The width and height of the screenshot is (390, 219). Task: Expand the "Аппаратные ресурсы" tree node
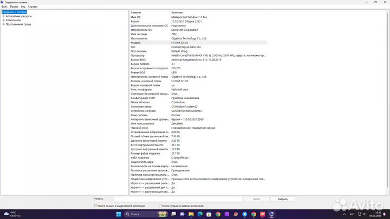3,16
